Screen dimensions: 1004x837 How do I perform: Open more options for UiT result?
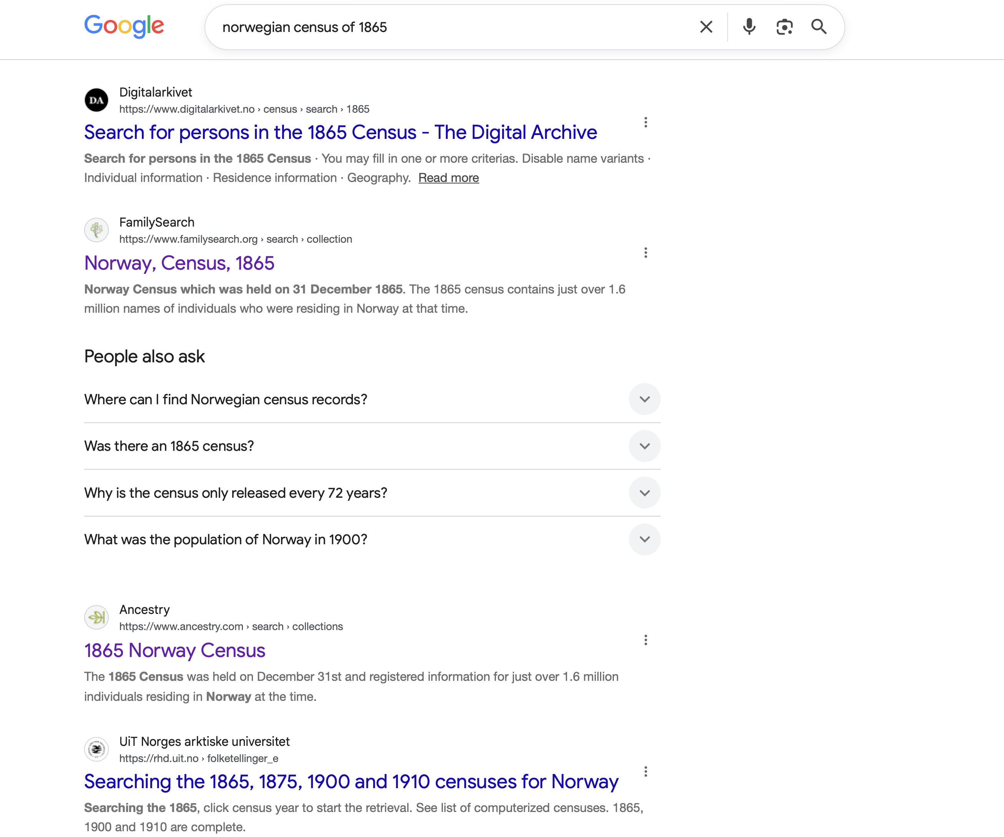pos(645,771)
